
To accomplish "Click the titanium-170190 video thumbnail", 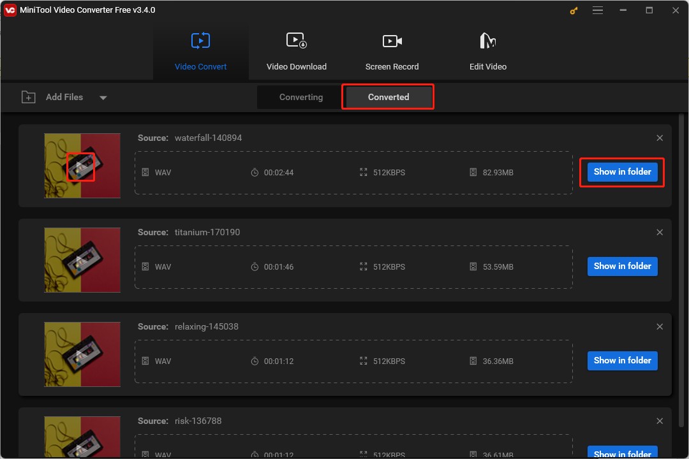I will (x=82, y=260).
